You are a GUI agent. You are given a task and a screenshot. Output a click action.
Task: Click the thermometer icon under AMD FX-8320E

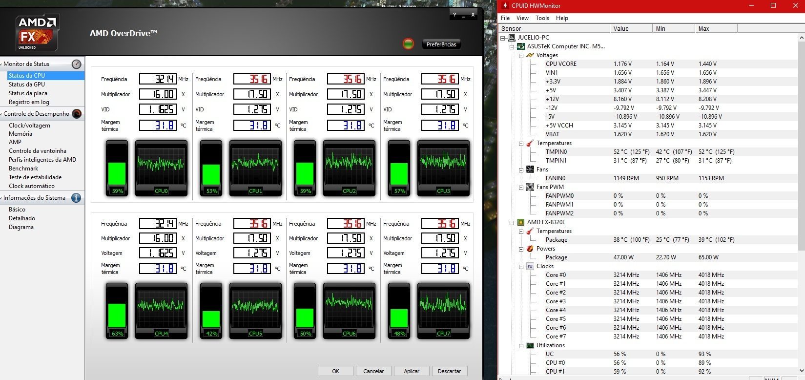[x=530, y=231]
